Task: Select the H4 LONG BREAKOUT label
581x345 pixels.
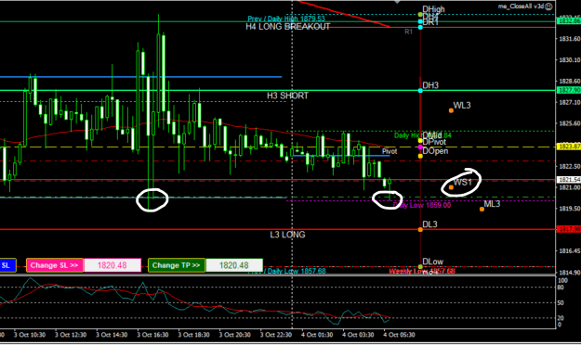Action: [x=288, y=27]
